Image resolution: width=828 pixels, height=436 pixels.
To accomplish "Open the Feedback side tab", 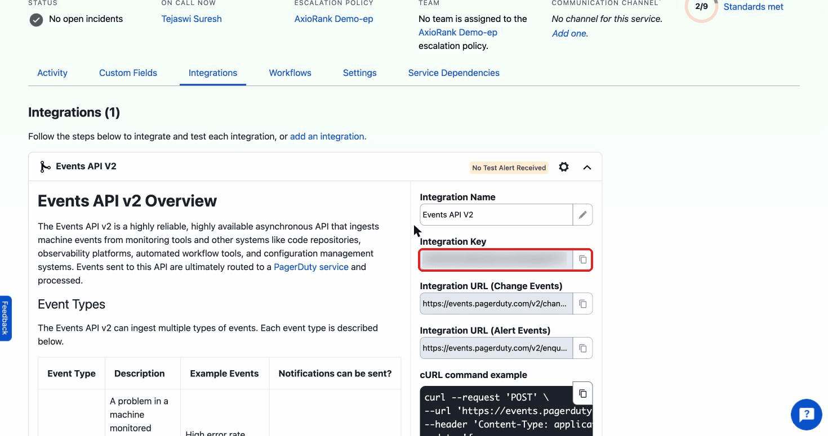I will click(5, 318).
